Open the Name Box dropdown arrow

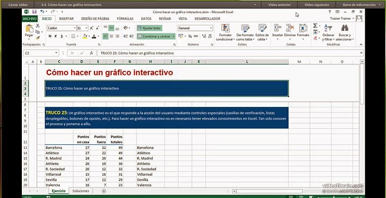coord(56,53)
